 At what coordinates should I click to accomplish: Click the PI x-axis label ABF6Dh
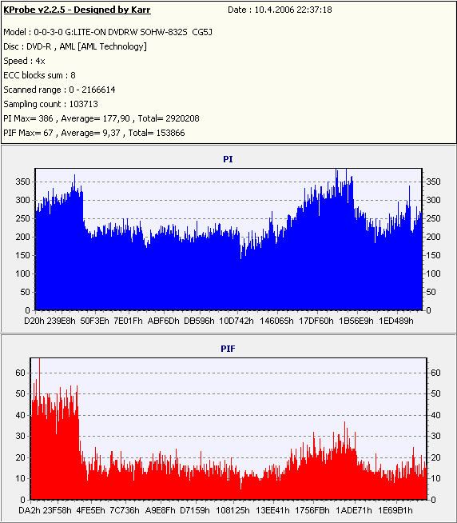tap(163, 321)
